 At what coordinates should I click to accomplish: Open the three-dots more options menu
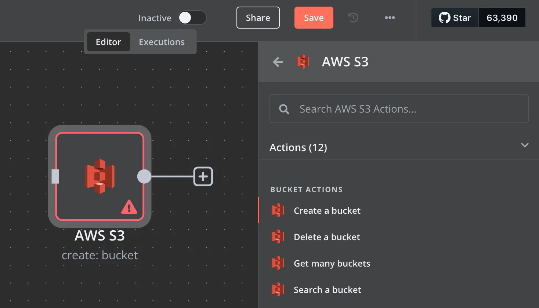390,18
